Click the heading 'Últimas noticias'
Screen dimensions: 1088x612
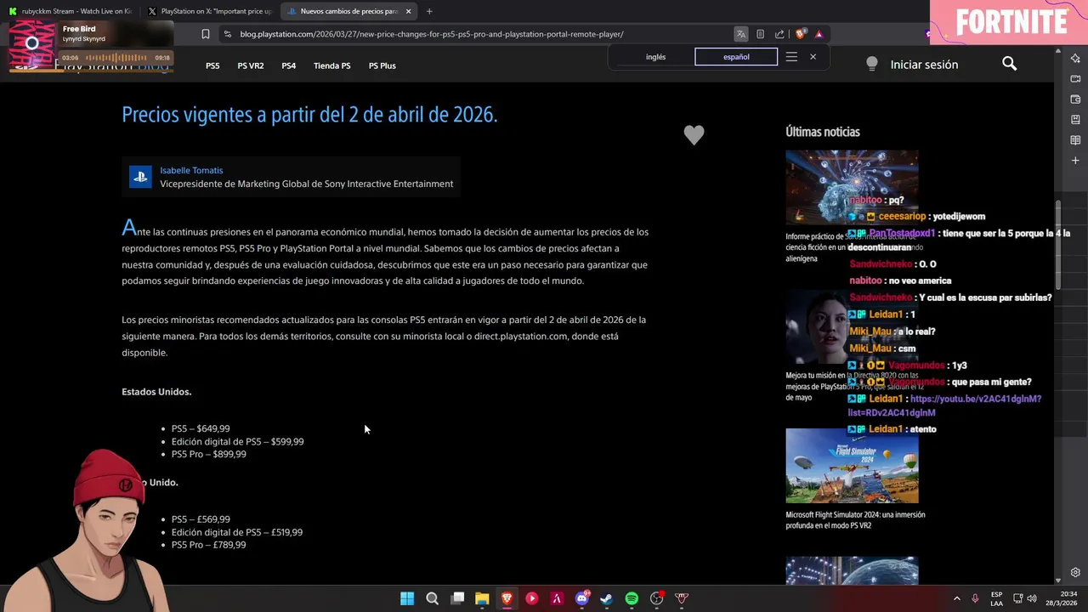[823, 132]
